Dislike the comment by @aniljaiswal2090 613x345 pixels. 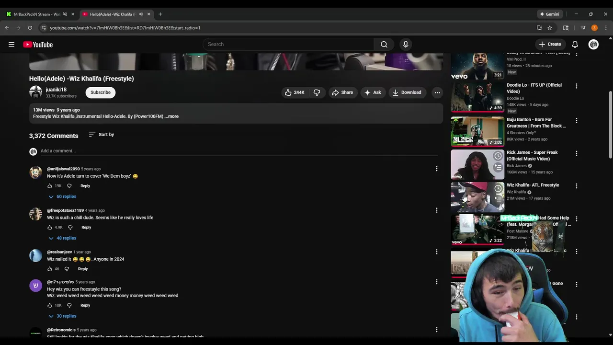coord(69,186)
